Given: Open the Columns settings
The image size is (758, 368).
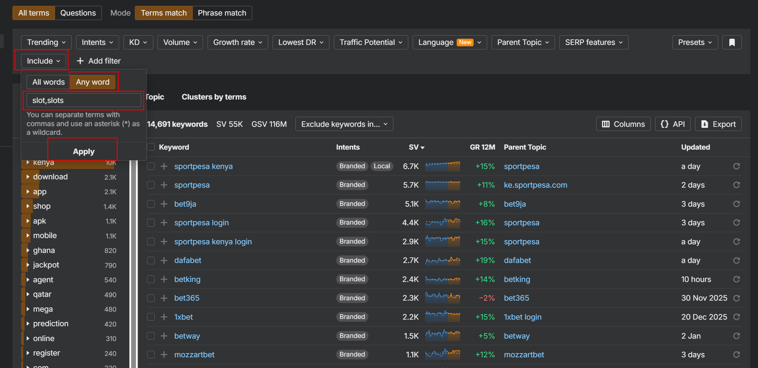Looking at the screenshot, I should [623, 124].
